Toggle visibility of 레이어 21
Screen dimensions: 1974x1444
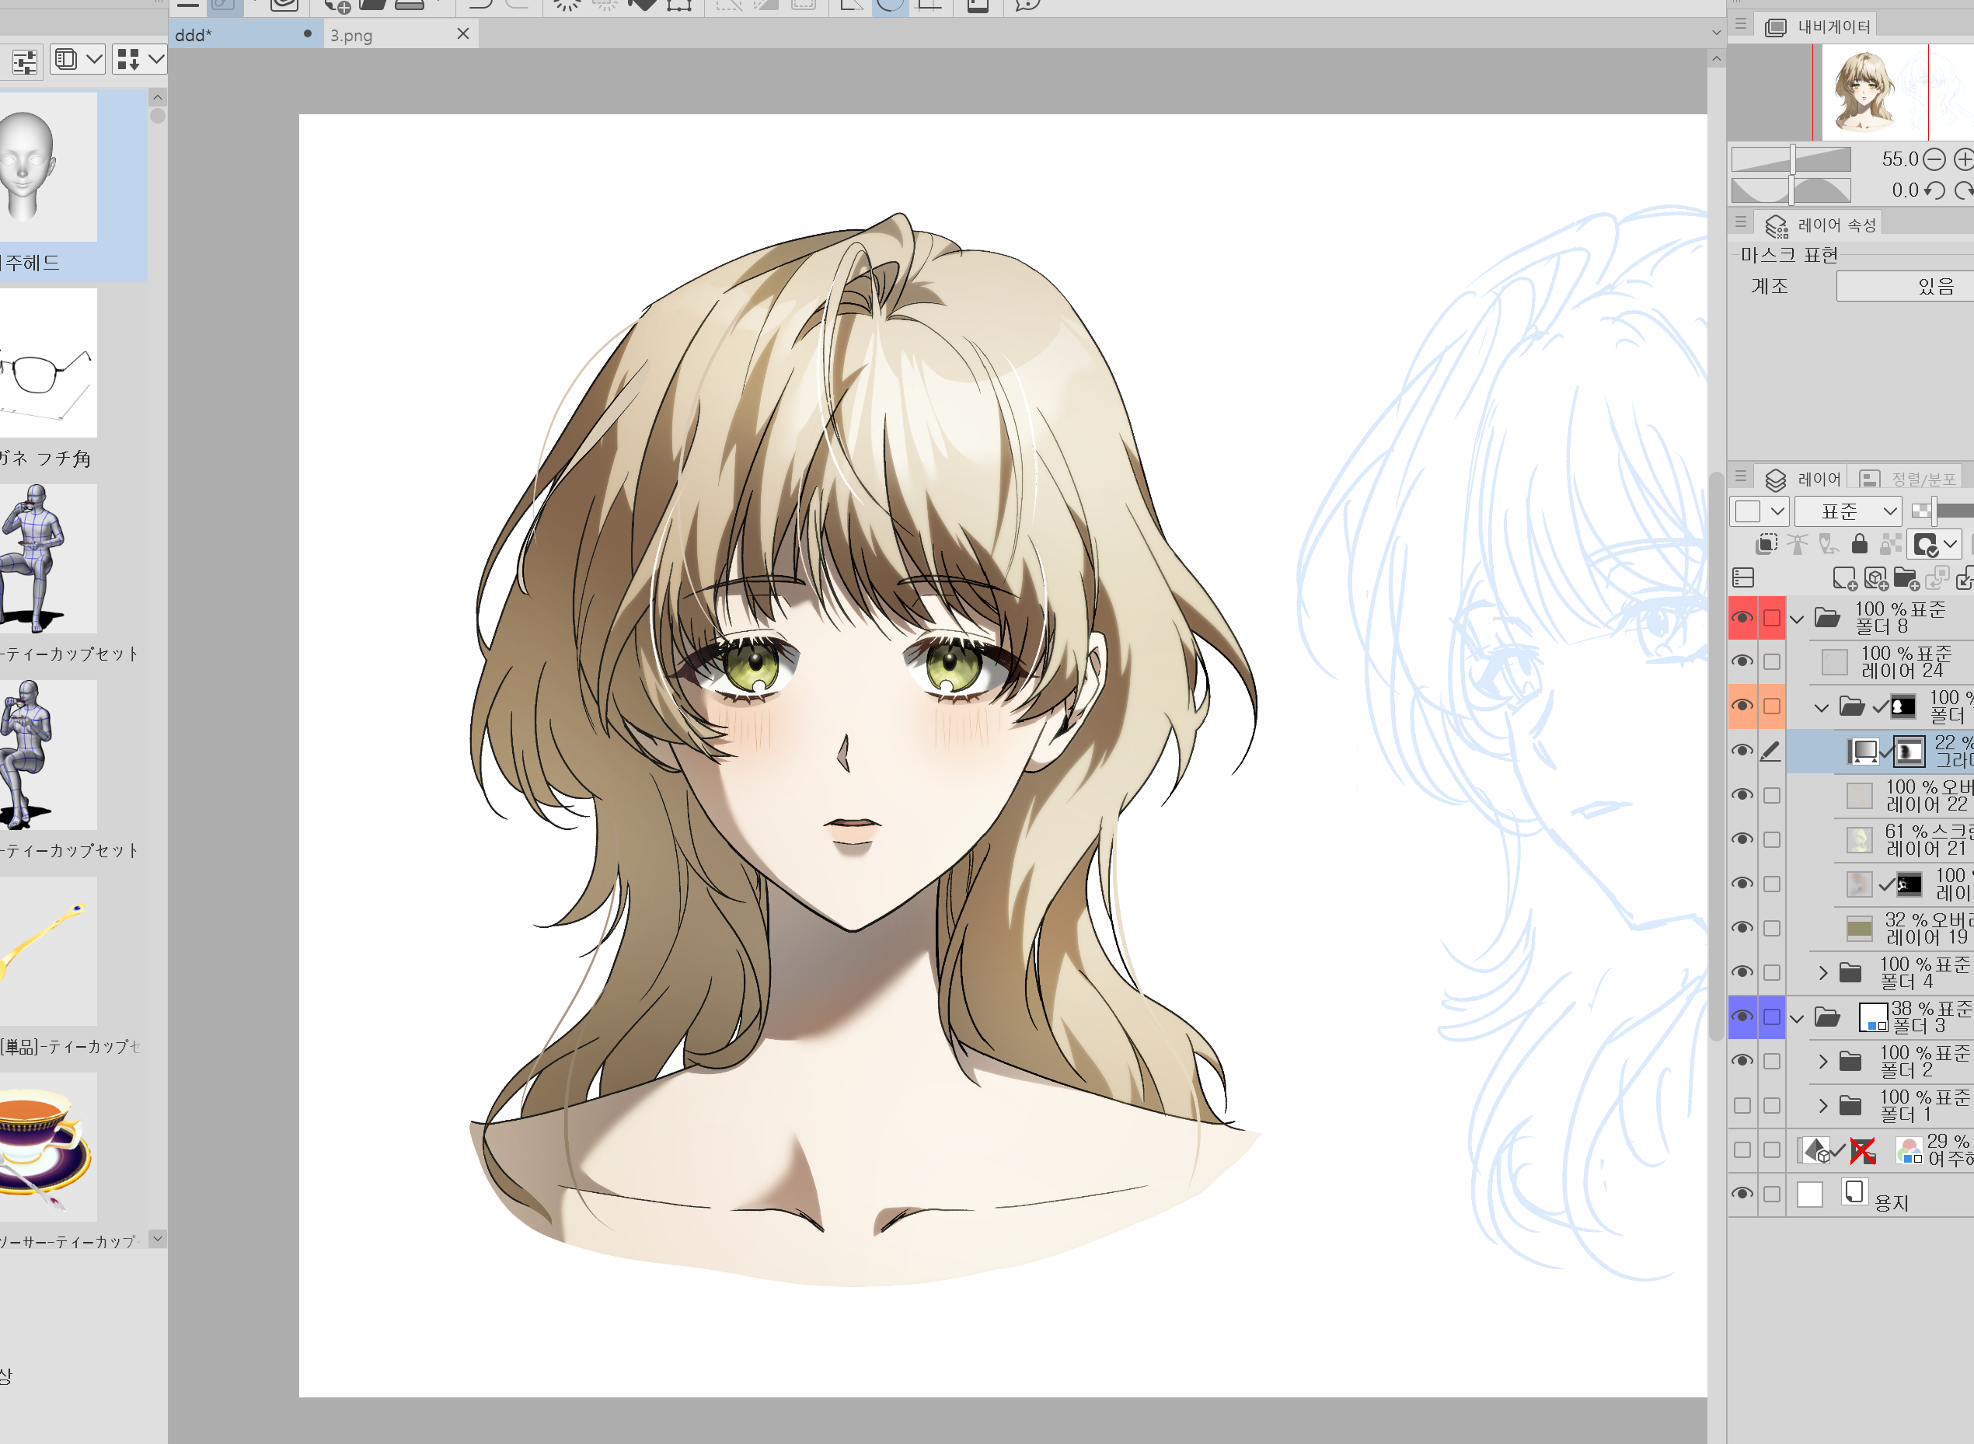click(1742, 840)
